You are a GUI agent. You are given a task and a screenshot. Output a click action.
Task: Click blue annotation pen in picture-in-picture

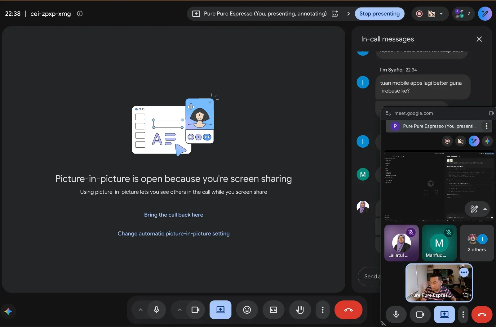[474, 141]
